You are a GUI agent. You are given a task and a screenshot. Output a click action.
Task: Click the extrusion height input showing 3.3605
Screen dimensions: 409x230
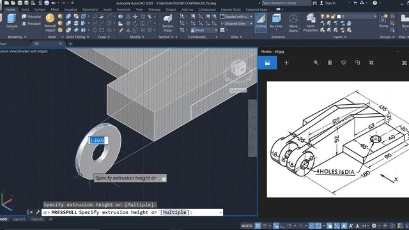pyautogui.click(x=98, y=141)
